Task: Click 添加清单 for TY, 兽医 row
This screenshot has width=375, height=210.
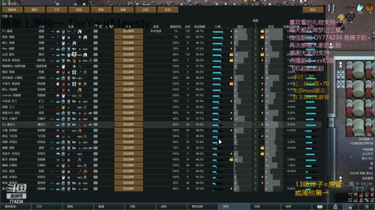Action: [129, 31]
